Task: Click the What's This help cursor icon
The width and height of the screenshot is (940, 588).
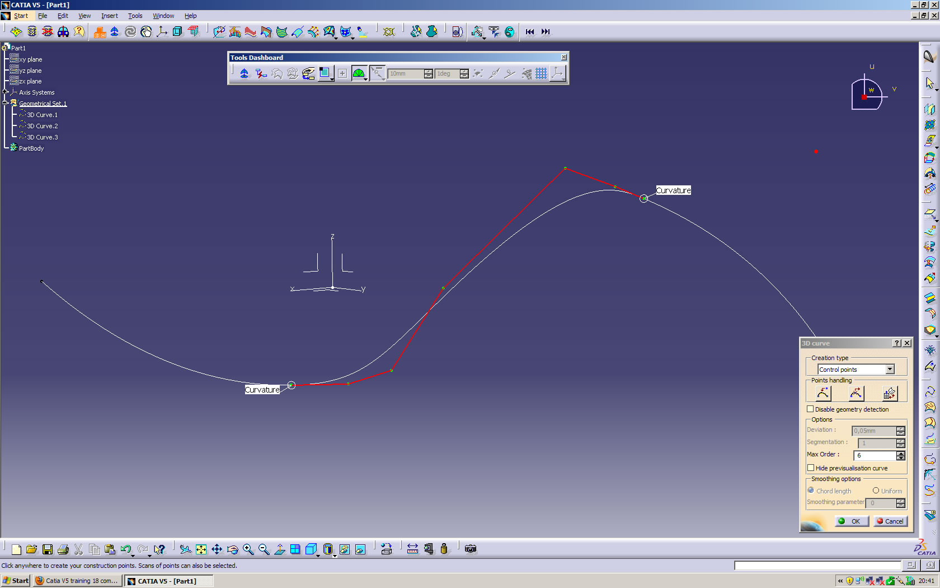Action: [x=159, y=549]
